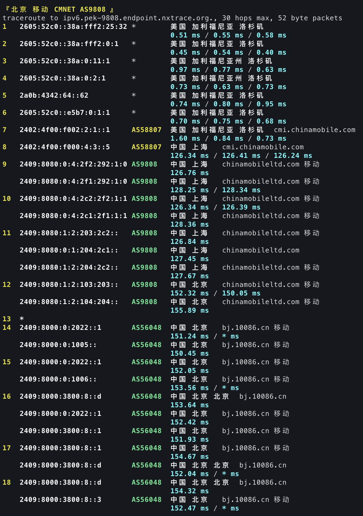Click the latency value 0.51 ms

pos(185,35)
